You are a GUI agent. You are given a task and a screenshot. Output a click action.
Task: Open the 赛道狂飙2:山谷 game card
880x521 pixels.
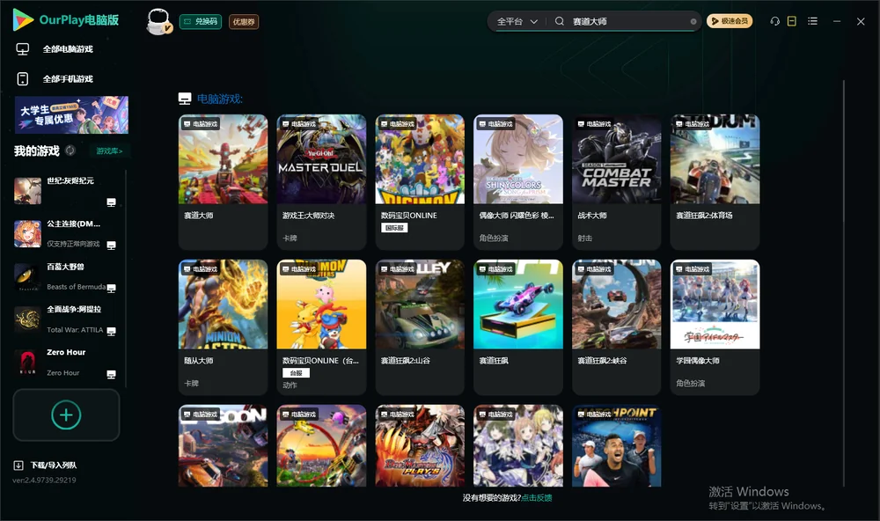[420, 327]
